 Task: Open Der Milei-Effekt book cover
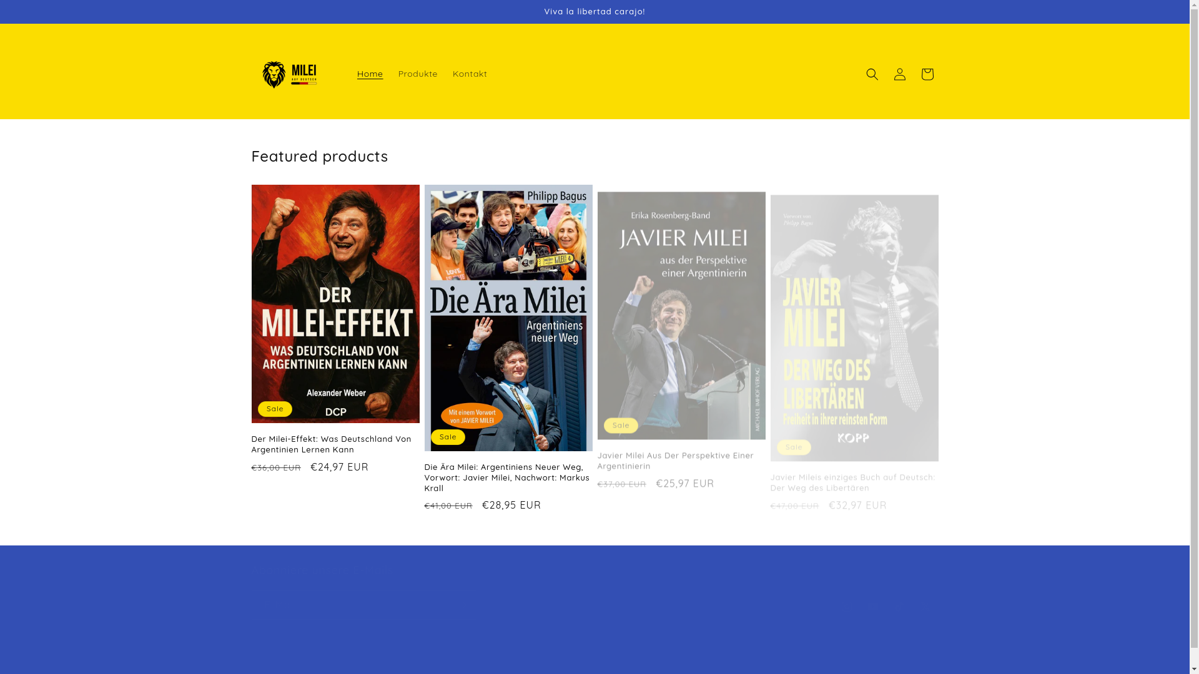(335, 303)
